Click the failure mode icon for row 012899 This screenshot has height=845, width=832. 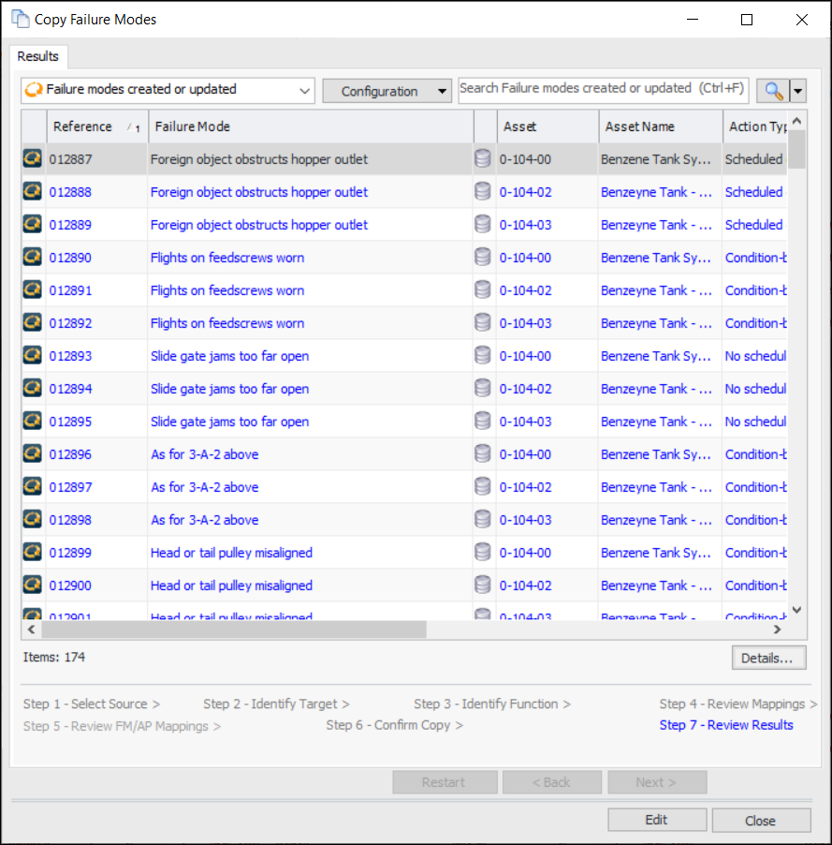(x=33, y=553)
